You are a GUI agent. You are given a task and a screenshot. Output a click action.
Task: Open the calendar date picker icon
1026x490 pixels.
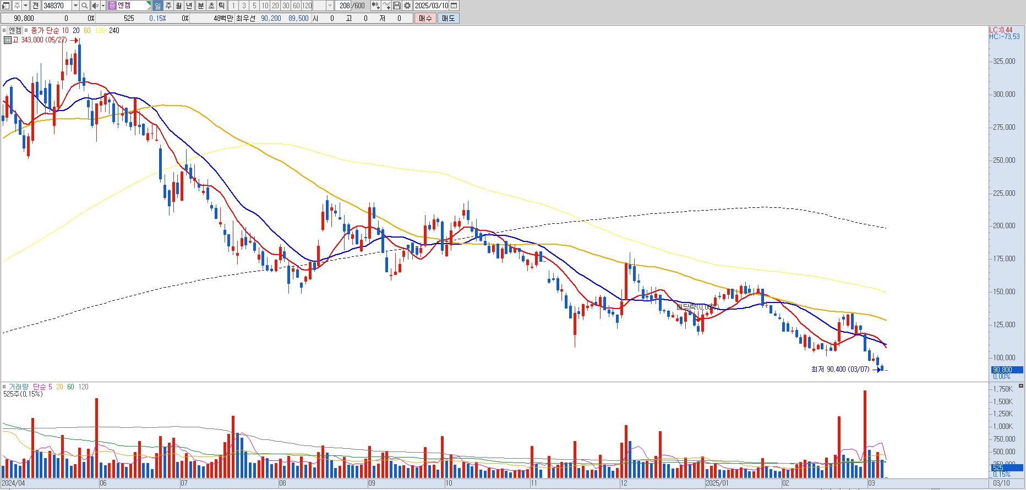coord(454,5)
